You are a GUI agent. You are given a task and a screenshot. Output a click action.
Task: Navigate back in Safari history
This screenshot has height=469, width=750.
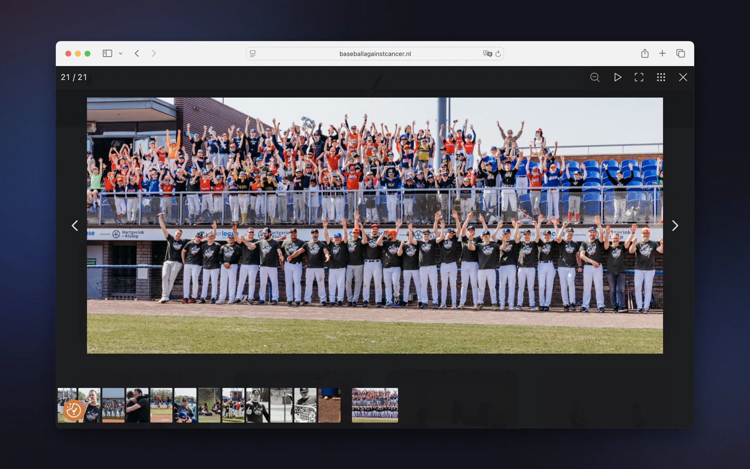tap(137, 53)
